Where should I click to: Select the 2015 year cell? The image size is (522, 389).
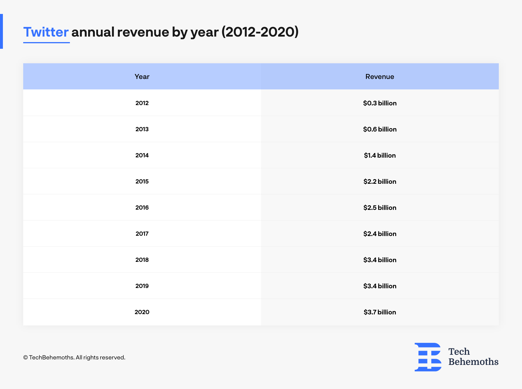click(142, 181)
